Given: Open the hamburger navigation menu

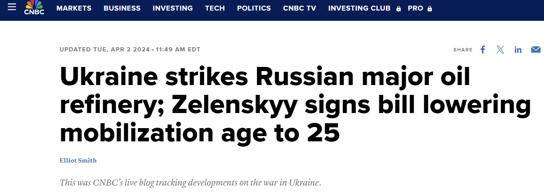Looking at the screenshot, I should [x=12, y=7].
